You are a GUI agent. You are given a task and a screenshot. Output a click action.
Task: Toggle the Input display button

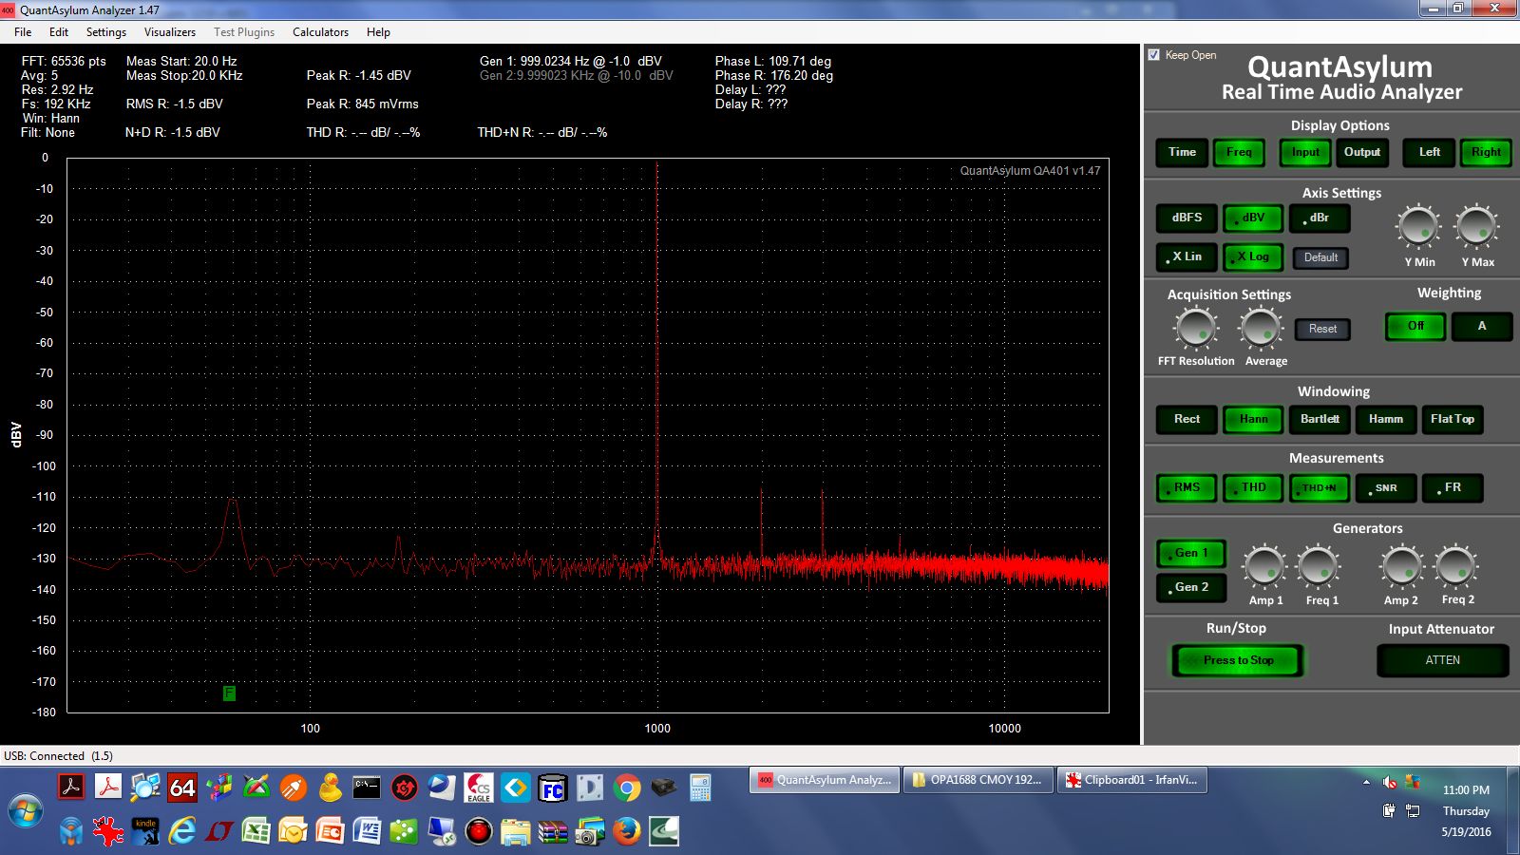(x=1305, y=152)
